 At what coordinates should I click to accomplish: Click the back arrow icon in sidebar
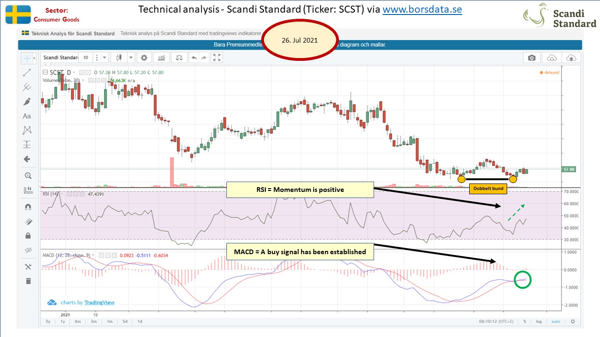pos(27,159)
